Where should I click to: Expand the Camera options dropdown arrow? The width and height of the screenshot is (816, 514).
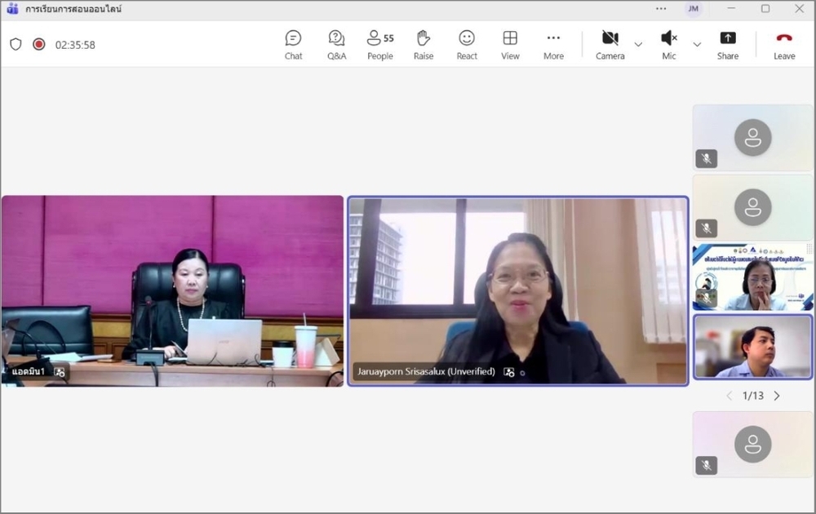point(638,44)
